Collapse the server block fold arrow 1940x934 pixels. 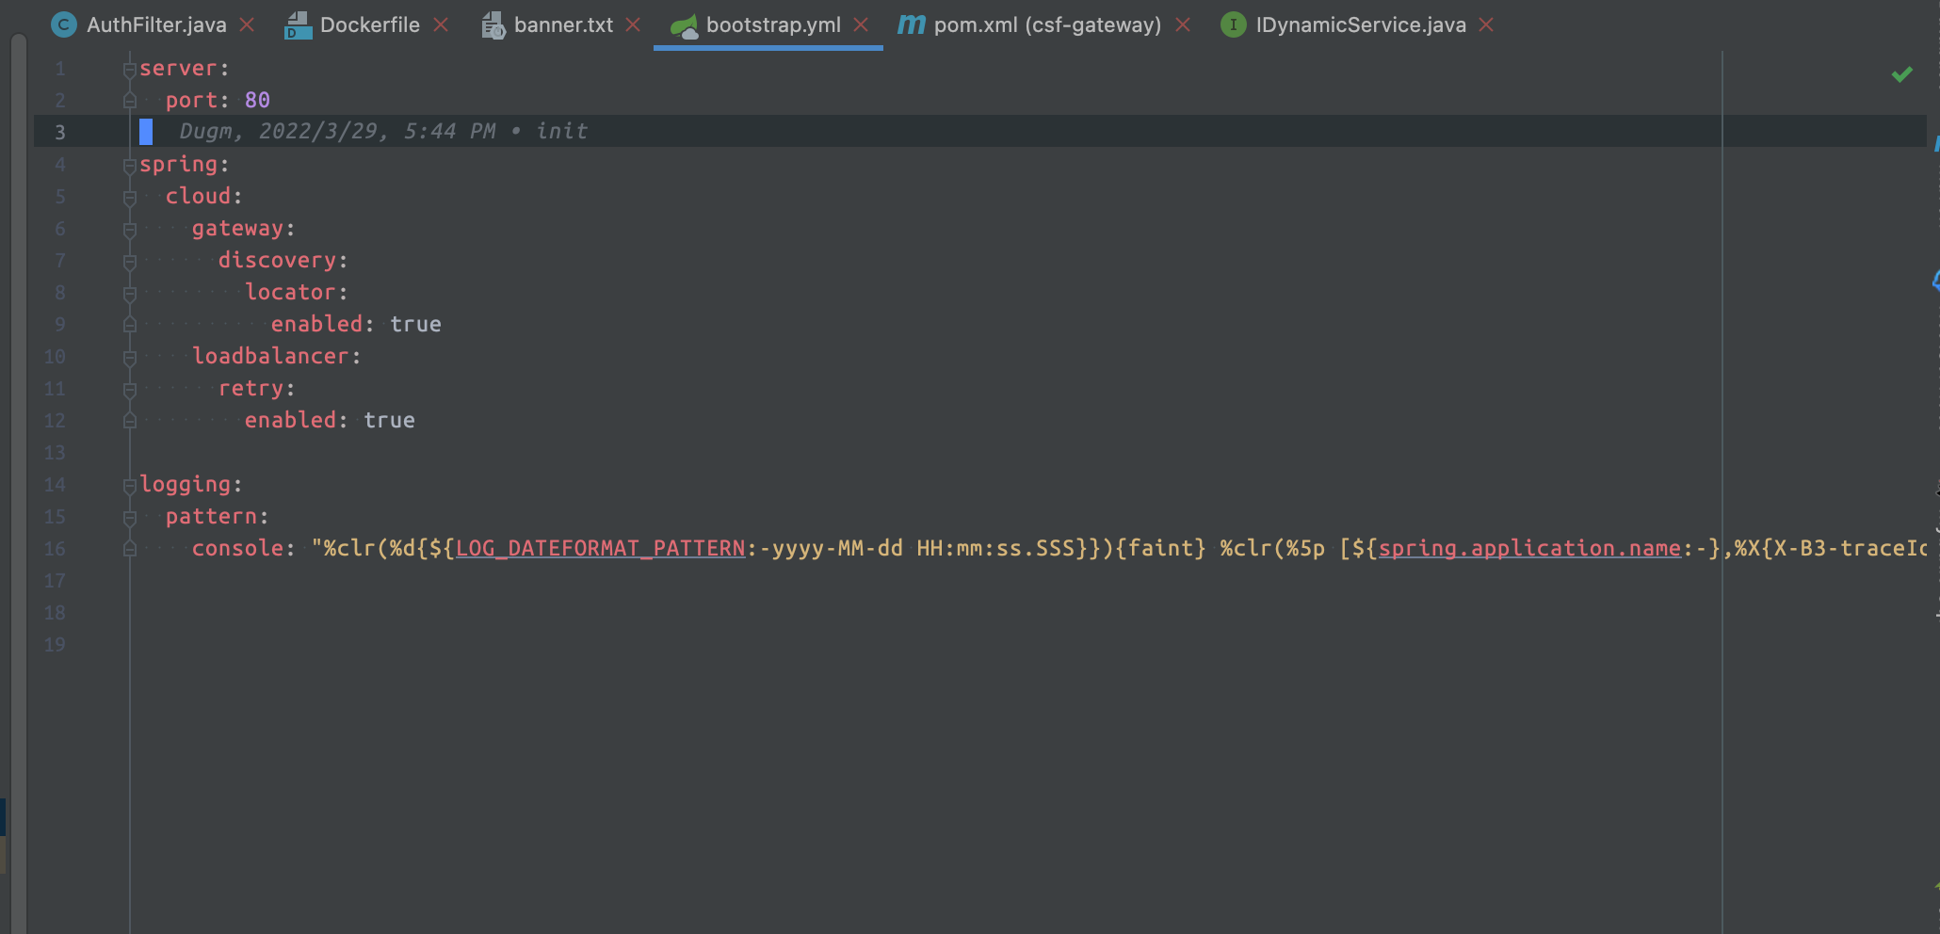130,69
